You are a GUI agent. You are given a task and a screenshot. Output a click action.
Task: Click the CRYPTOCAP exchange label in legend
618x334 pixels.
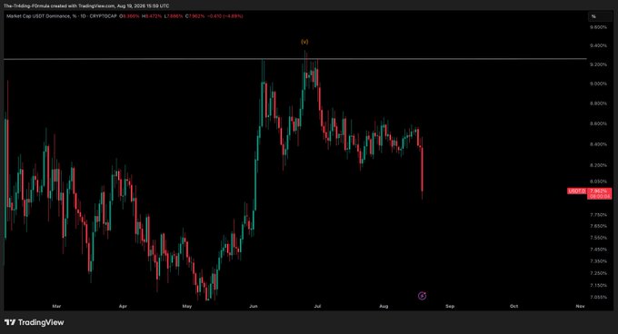104,16
